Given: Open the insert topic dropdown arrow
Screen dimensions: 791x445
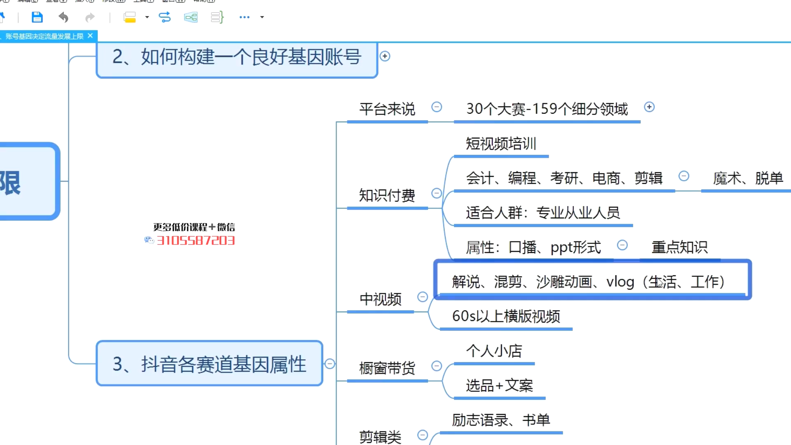Looking at the screenshot, I should [147, 17].
